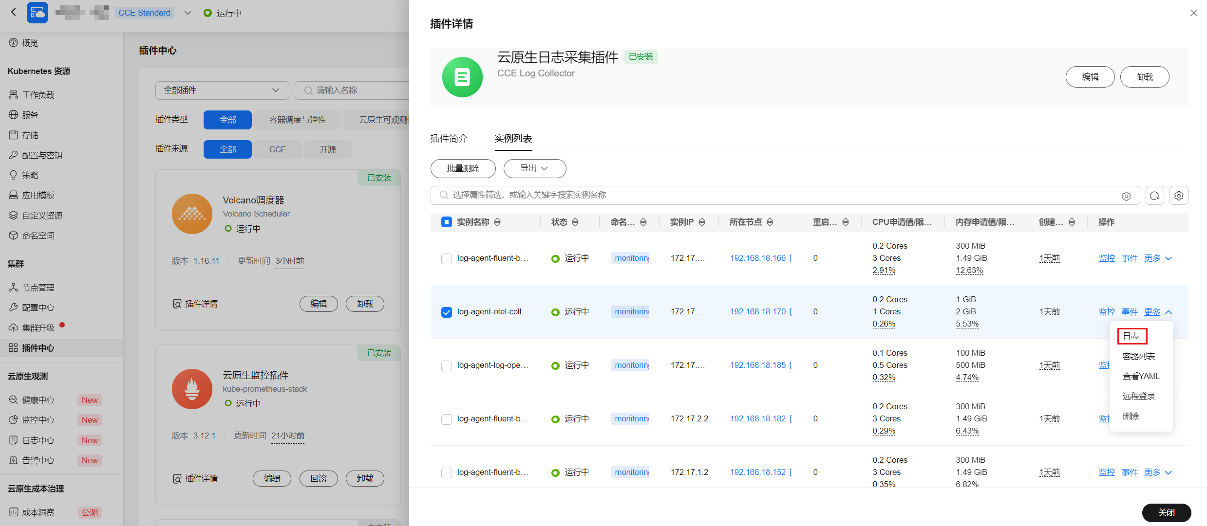Click the 关闭 button at panel bottom
The width and height of the screenshot is (1207, 526).
click(1167, 512)
